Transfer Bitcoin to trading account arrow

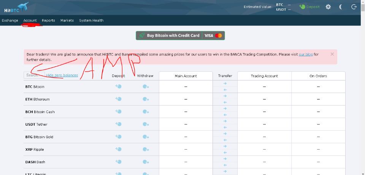pos(225,84)
